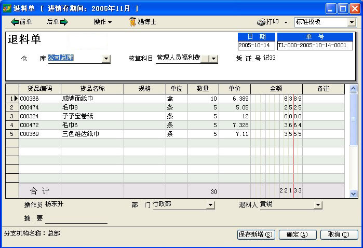
Task: Click the app icon in title bar
Action: point(7,8)
